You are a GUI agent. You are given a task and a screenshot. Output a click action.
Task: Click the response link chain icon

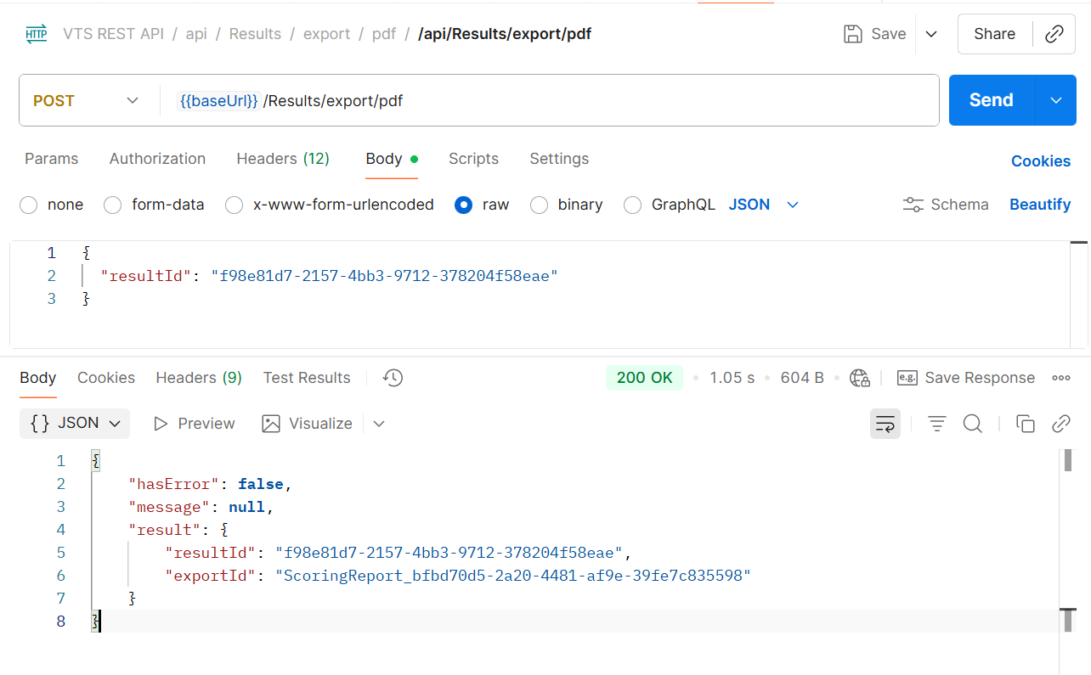click(x=1060, y=424)
